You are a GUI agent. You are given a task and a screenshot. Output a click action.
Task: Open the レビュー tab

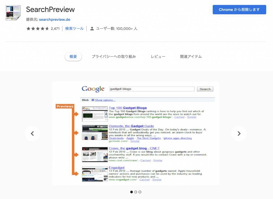pos(158,57)
